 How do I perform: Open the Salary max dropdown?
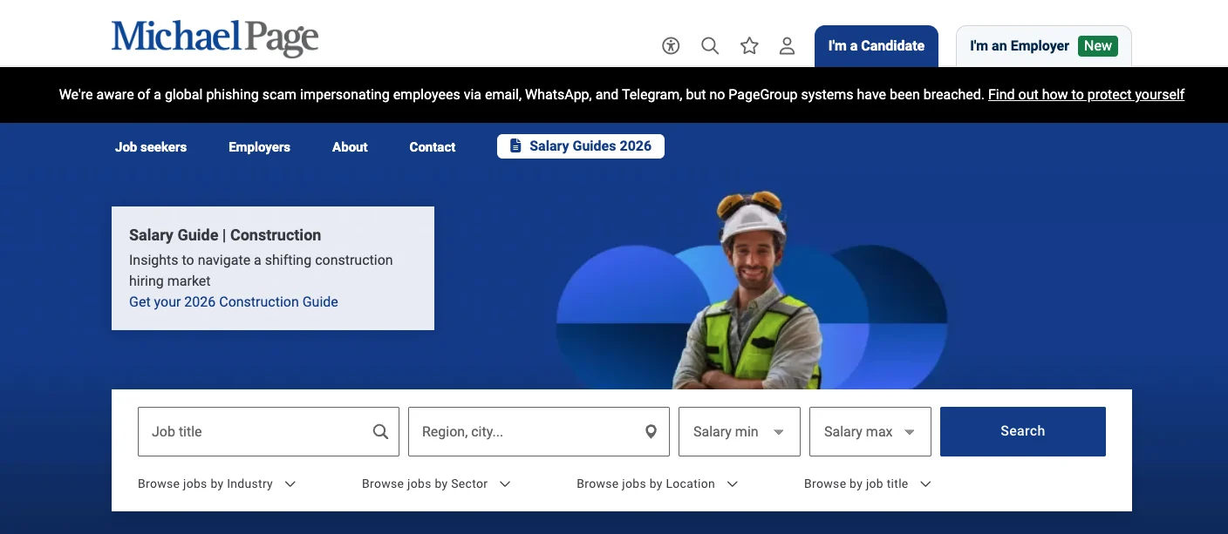pos(870,431)
